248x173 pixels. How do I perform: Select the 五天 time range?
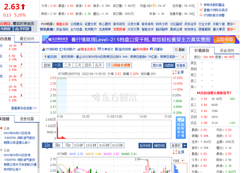(98, 65)
